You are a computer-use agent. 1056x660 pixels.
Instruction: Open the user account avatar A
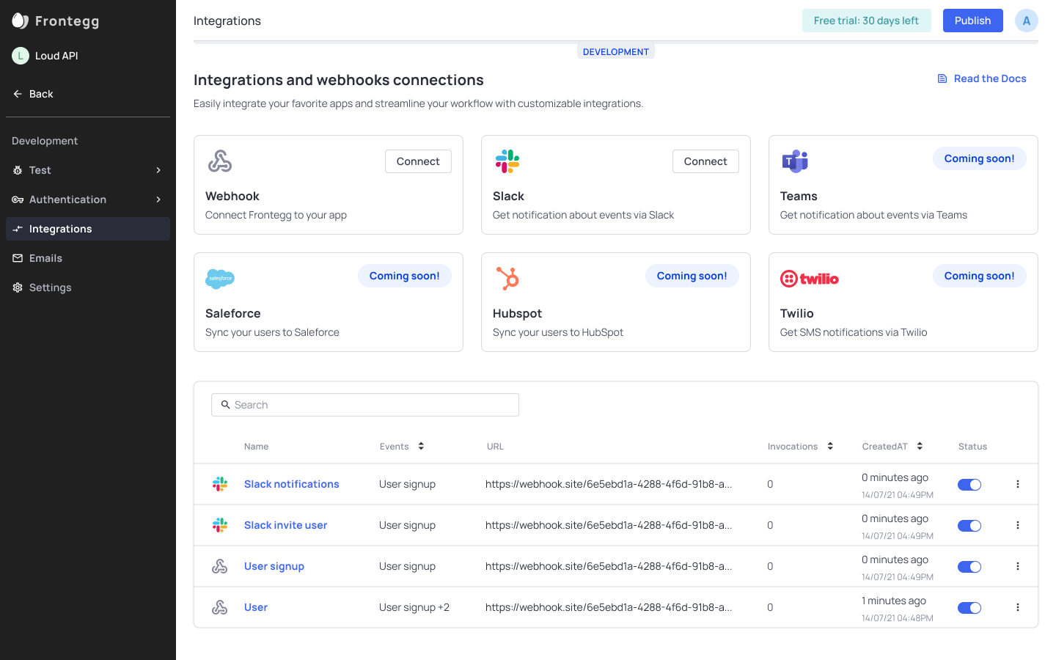click(1027, 21)
